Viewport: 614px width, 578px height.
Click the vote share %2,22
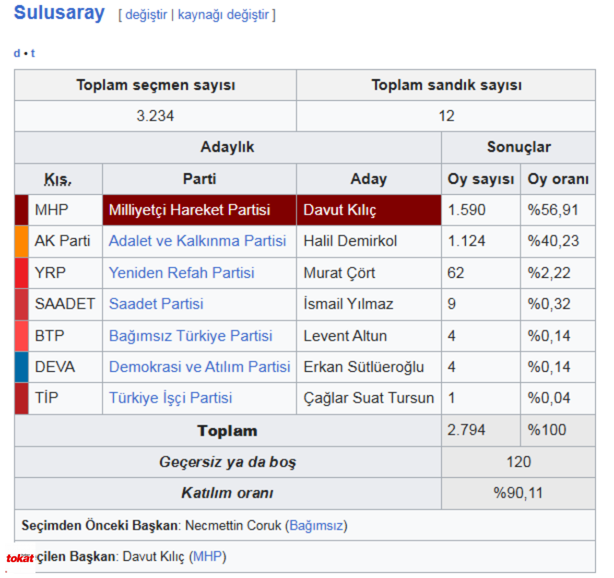pyautogui.click(x=549, y=272)
